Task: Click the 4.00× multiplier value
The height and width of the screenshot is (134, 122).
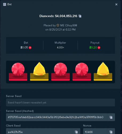Action: [61, 47]
